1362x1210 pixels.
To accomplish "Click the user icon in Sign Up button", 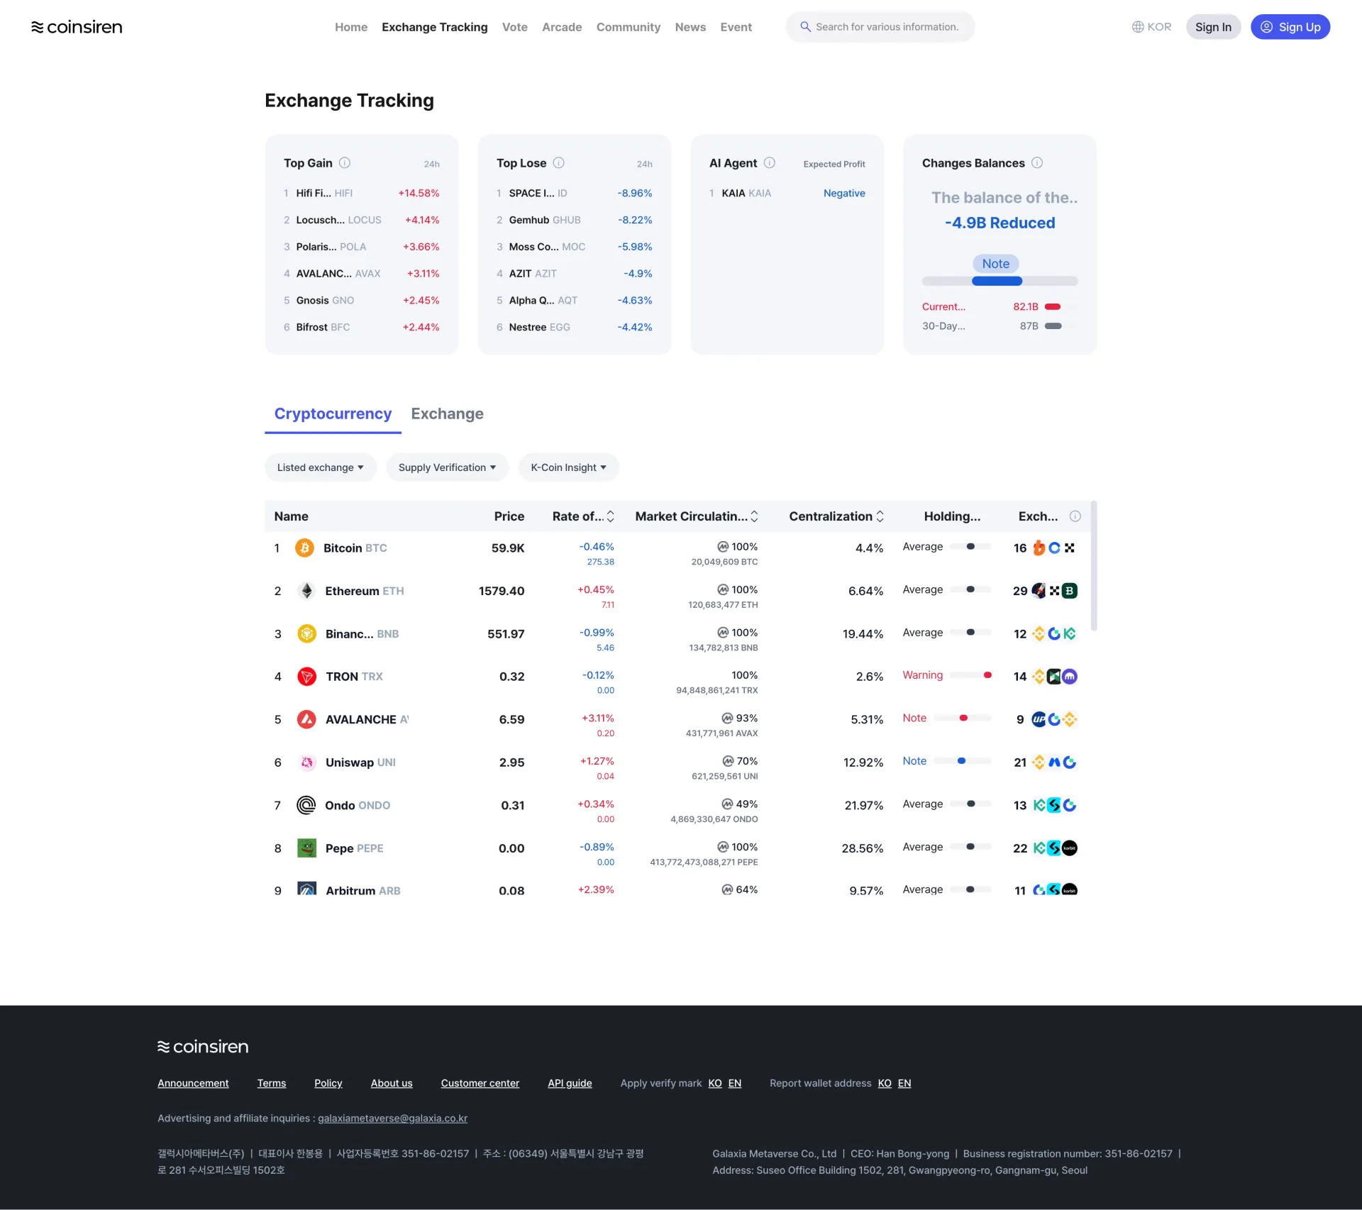I will point(1266,27).
